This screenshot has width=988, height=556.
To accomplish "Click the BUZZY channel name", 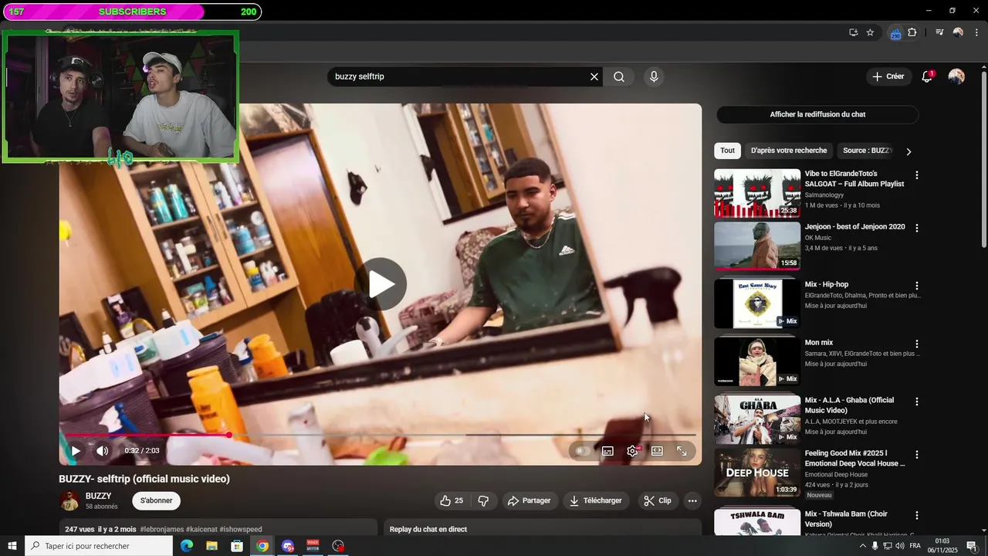I will coord(98,496).
